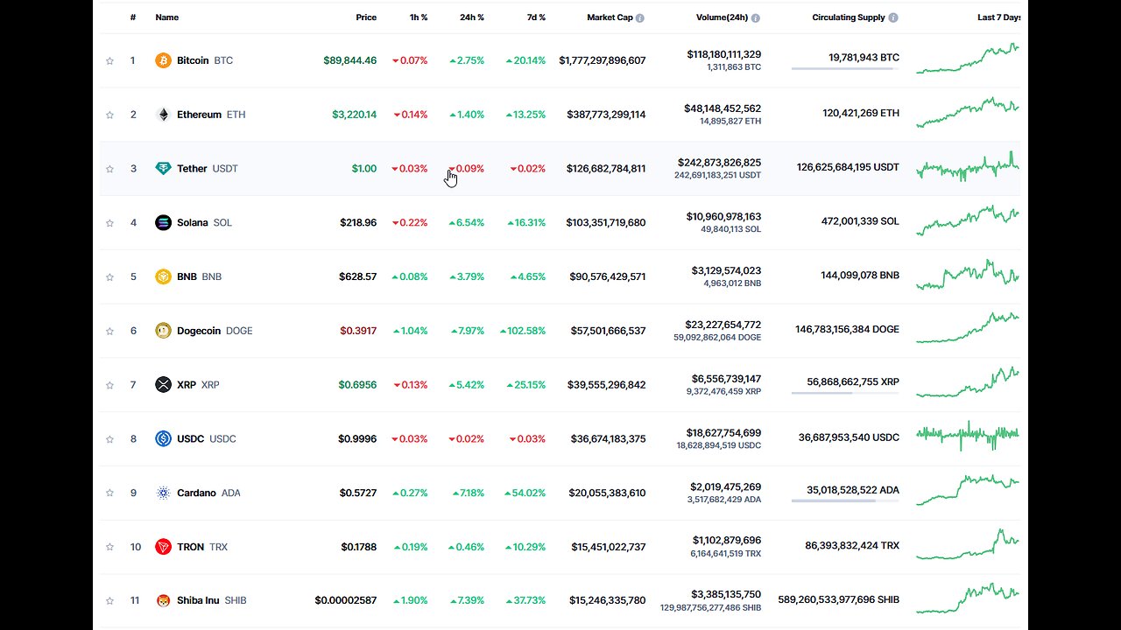Screen dimensions: 1121x630
Task: Click the BNB logo icon
Action: click(163, 276)
